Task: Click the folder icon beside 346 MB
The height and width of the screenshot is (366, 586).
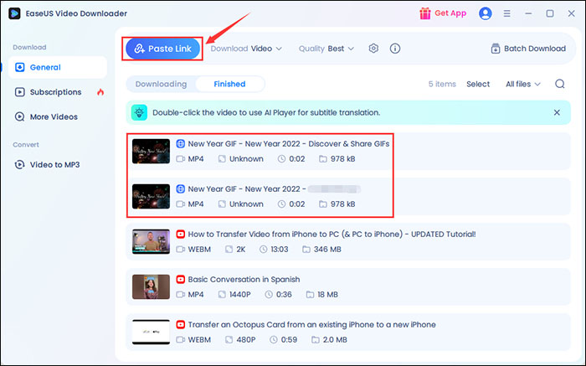Action: pos(306,250)
